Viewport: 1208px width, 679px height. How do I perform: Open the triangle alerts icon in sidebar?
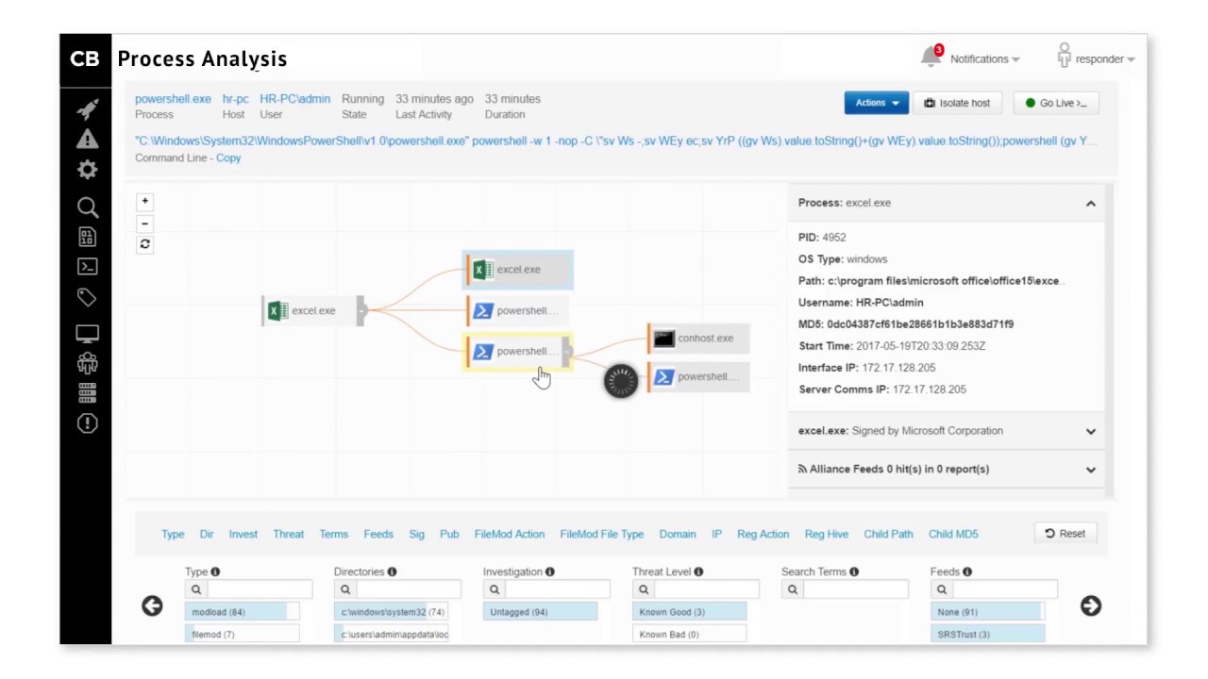(88, 139)
